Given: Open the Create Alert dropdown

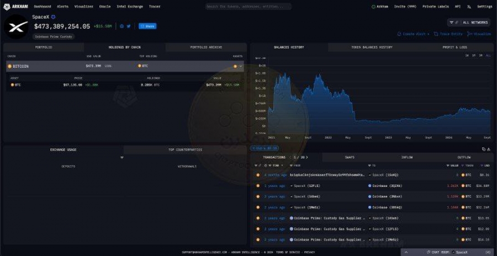Looking at the screenshot, I should 413,34.
